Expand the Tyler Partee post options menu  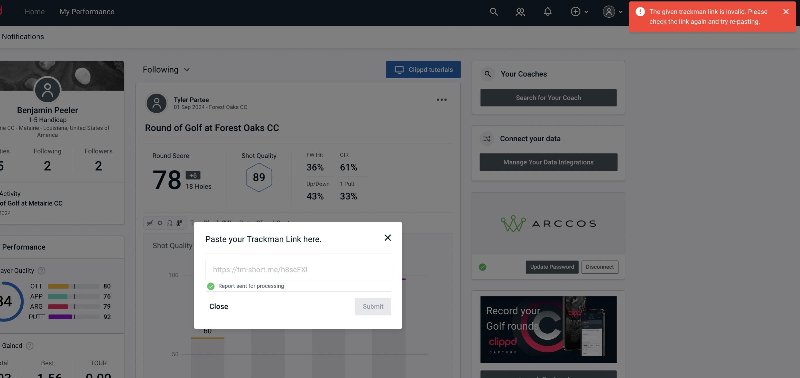click(442, 100)
